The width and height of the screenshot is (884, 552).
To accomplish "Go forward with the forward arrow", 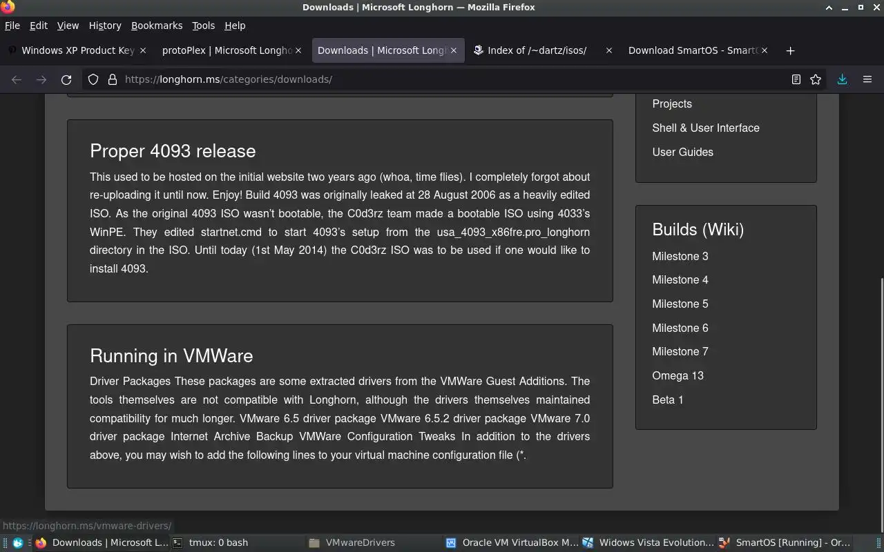I will point(41,79).
